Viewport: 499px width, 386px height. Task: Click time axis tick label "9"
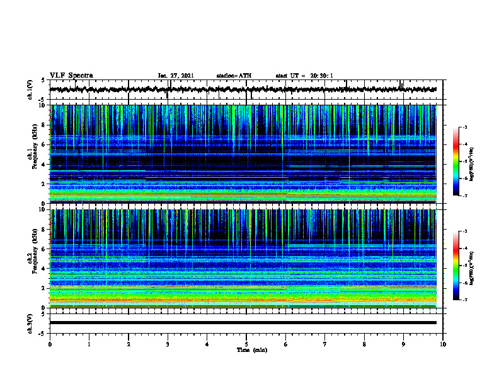point(403,344)
